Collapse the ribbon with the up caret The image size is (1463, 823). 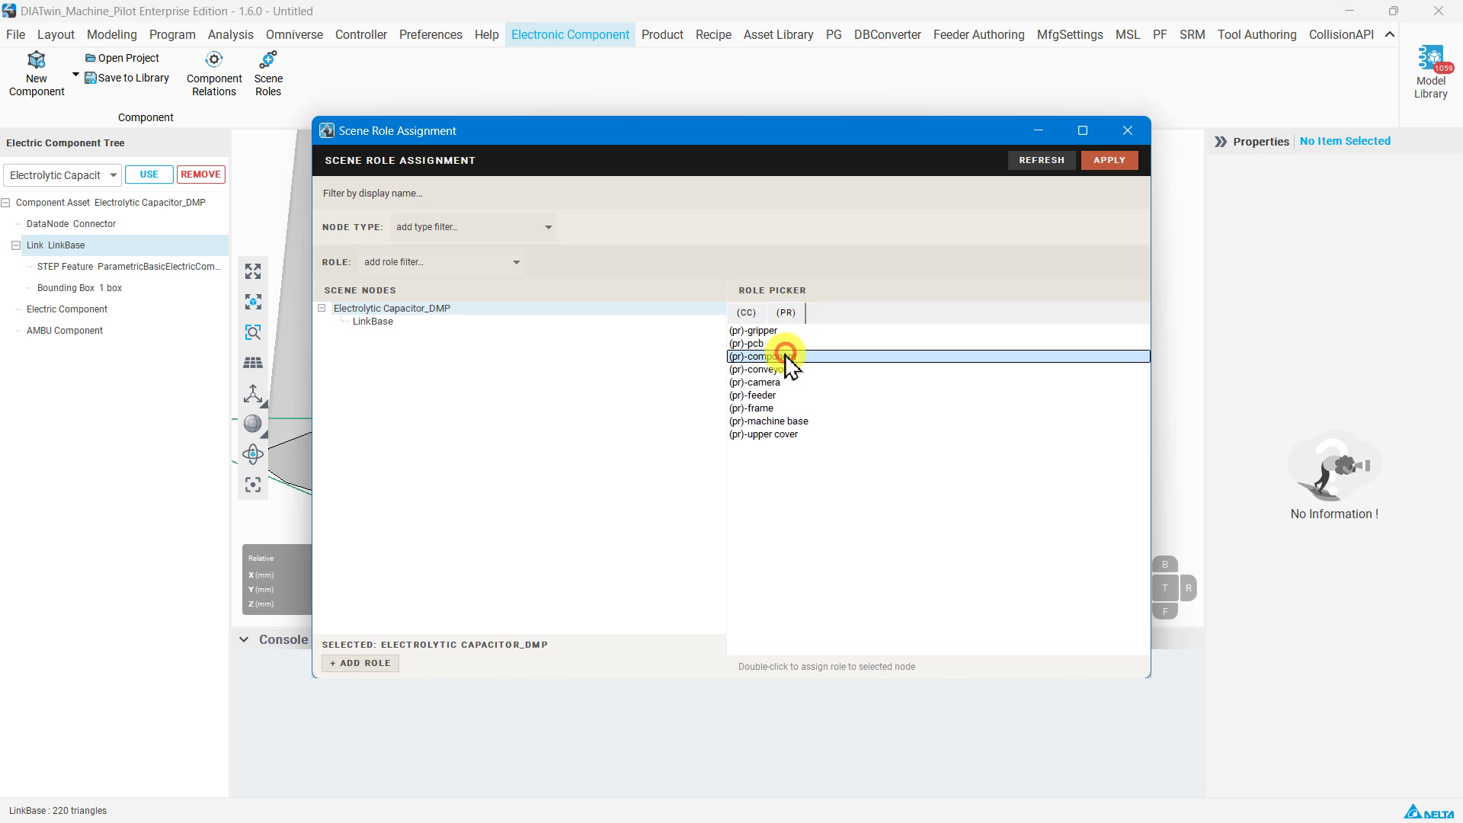click(1390, 35)
